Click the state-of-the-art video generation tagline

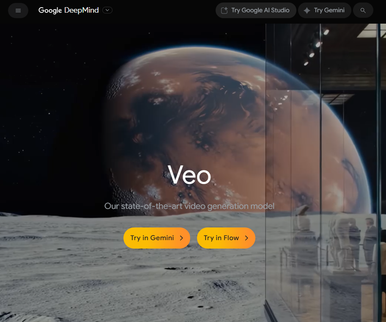pyautogui.click(x=189, y=206)
